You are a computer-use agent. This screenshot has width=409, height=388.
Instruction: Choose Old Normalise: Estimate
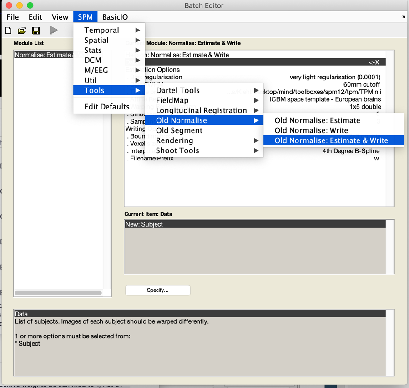(333, 120)
